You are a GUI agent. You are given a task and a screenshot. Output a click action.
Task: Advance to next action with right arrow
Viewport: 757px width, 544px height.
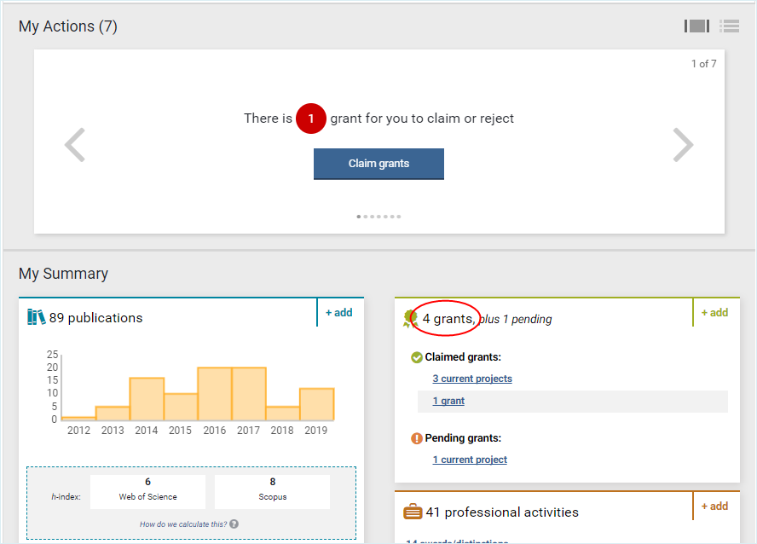[x=683, y=145]
